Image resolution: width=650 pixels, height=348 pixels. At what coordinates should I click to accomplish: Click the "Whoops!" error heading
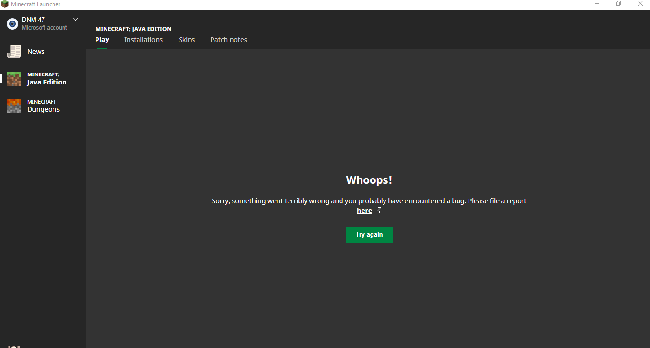pos(369,180)
